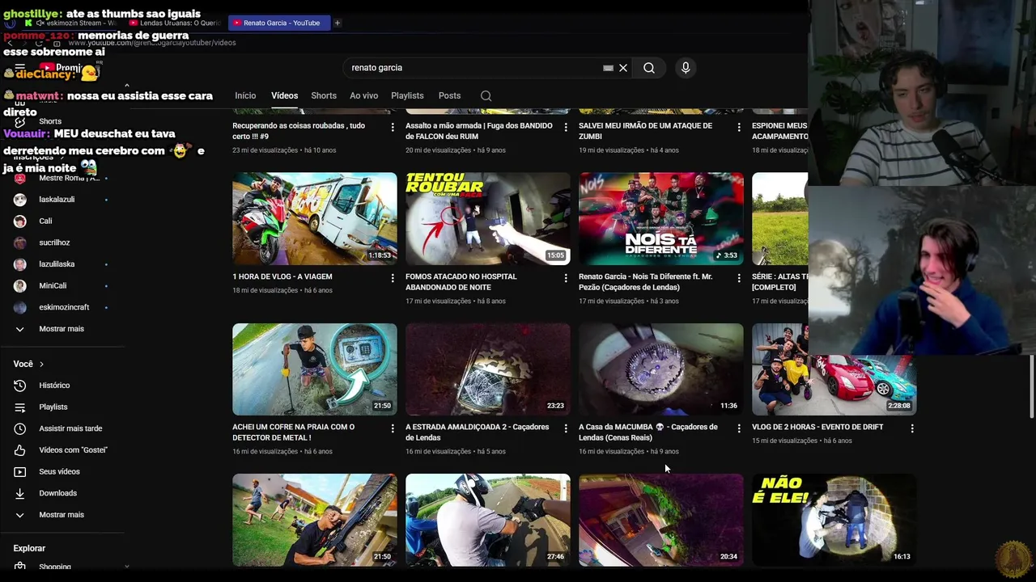Image resolution: width=1036 pixels, height=582 pixels.
Task: Open options for FOMOS ATACADO NO HOSPITAL
Action: pos(566,278)
